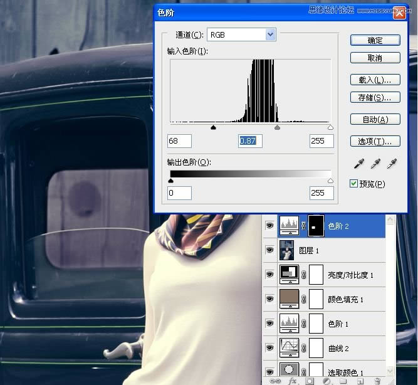Click the delete layer trash icon
This screenshot has height=385, width=418.
[377, 381]
